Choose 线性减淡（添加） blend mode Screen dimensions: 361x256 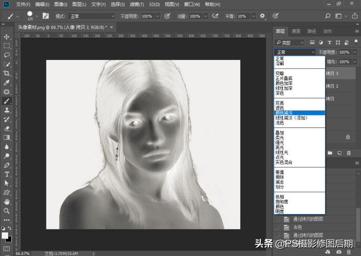(300, 118)
